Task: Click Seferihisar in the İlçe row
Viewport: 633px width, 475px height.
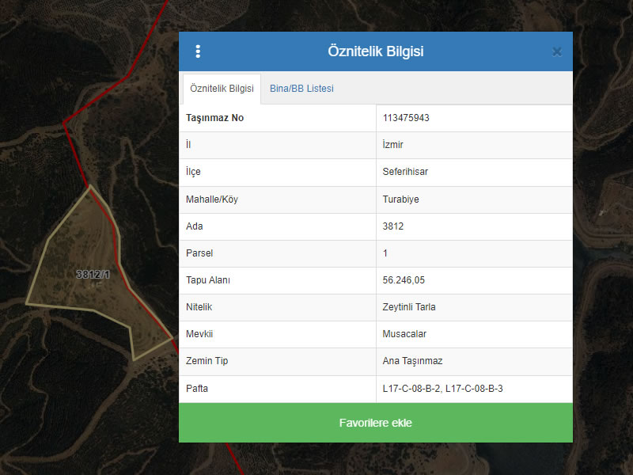Action: [x=405, y=172]
